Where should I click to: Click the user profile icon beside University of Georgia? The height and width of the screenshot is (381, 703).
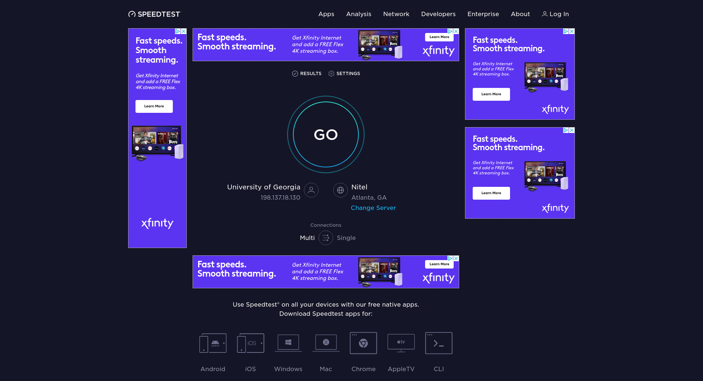pyautogui.click(x=311, y=190)
